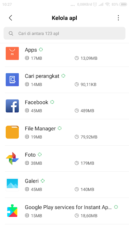Tap the green running indicator beside Foto
This screenshot has width=129, height=229.
[x=40, y=155]
